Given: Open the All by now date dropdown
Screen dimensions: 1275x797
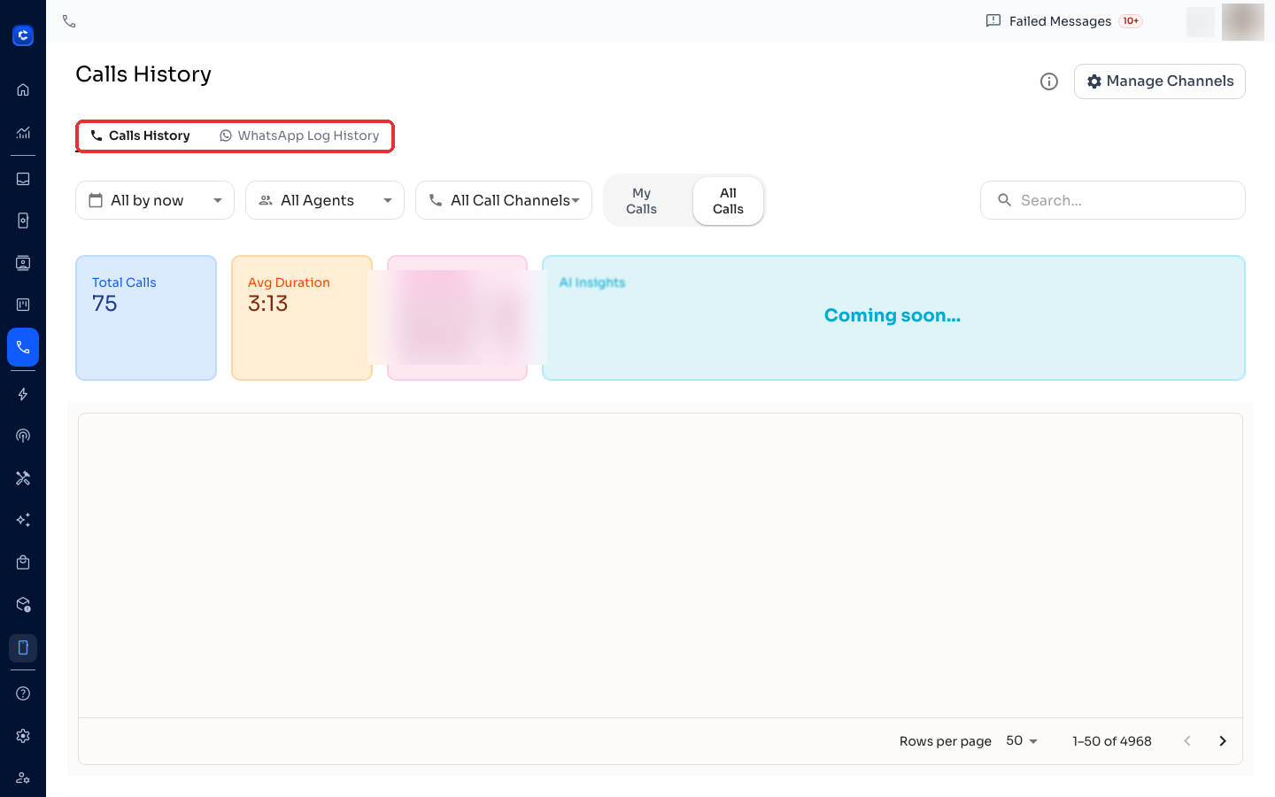Looking at the screenshot, I should (155, 200).
